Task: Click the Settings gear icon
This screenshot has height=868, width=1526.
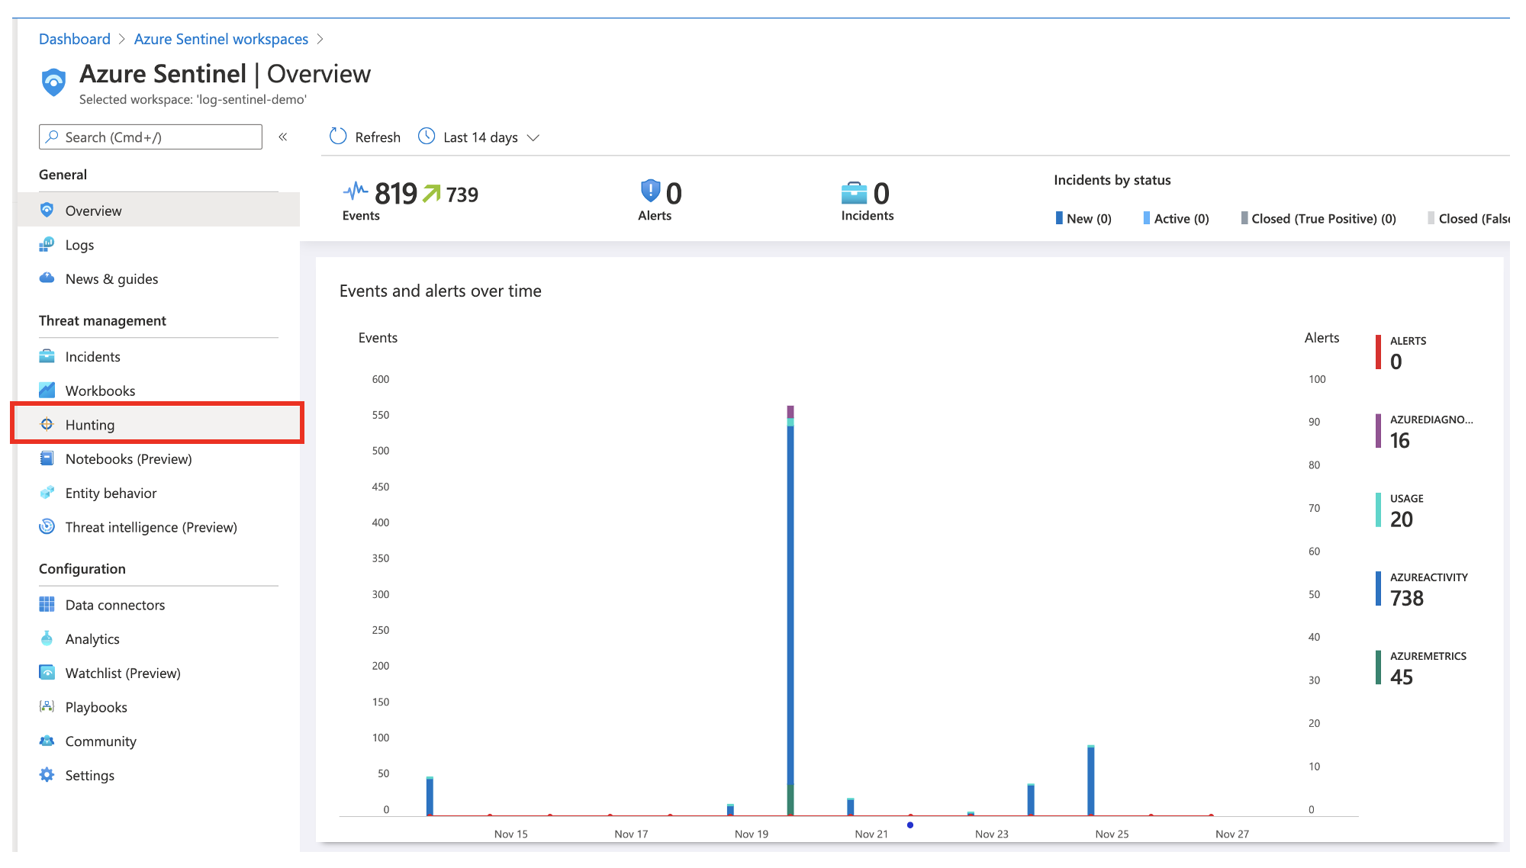Action: tap(47, 775)
